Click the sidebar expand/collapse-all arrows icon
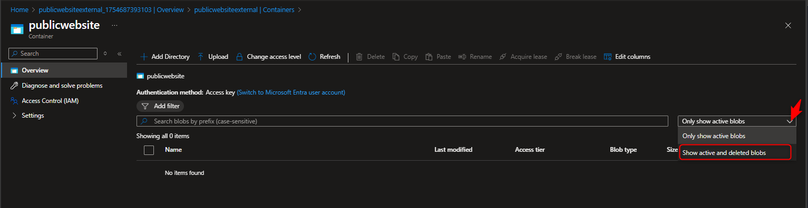808x208 pixels. click(105, 54)
